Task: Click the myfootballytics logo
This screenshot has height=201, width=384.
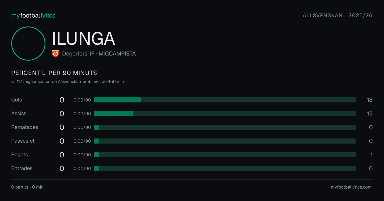Action: (x=33, y=15)
